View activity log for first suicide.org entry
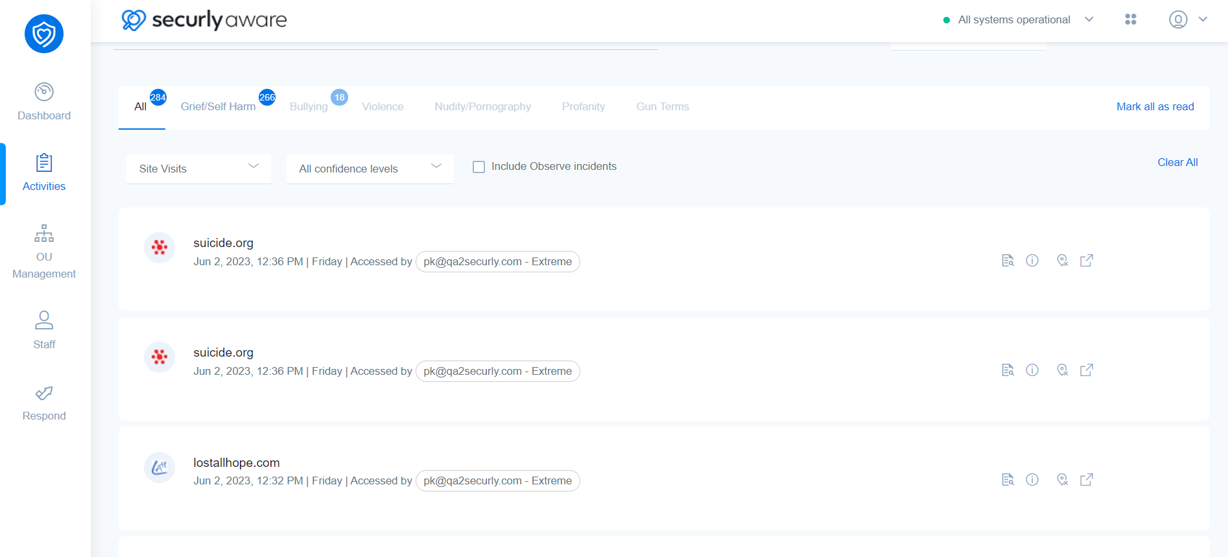This screenshot has width=1228, height=557. tap(1008, 261)
